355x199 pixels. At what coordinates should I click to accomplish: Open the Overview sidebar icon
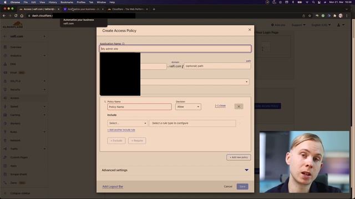click(5, 47)
